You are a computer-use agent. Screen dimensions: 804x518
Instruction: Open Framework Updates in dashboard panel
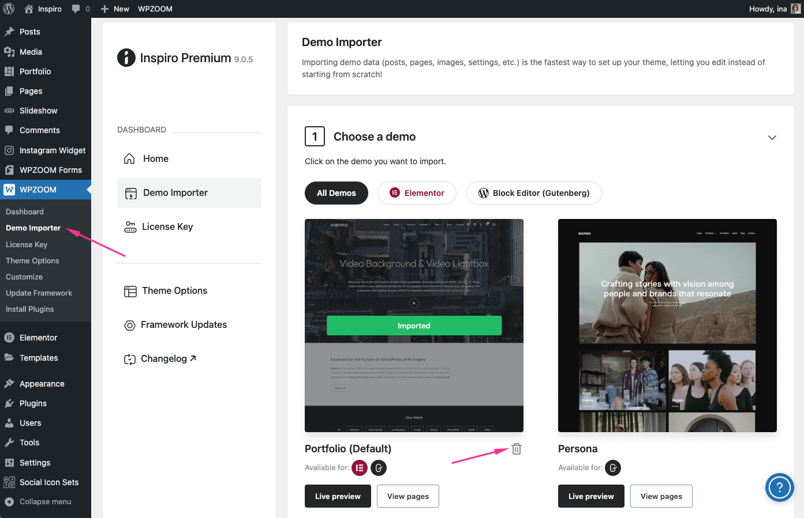pyautogui.click(x=189, y=324)
